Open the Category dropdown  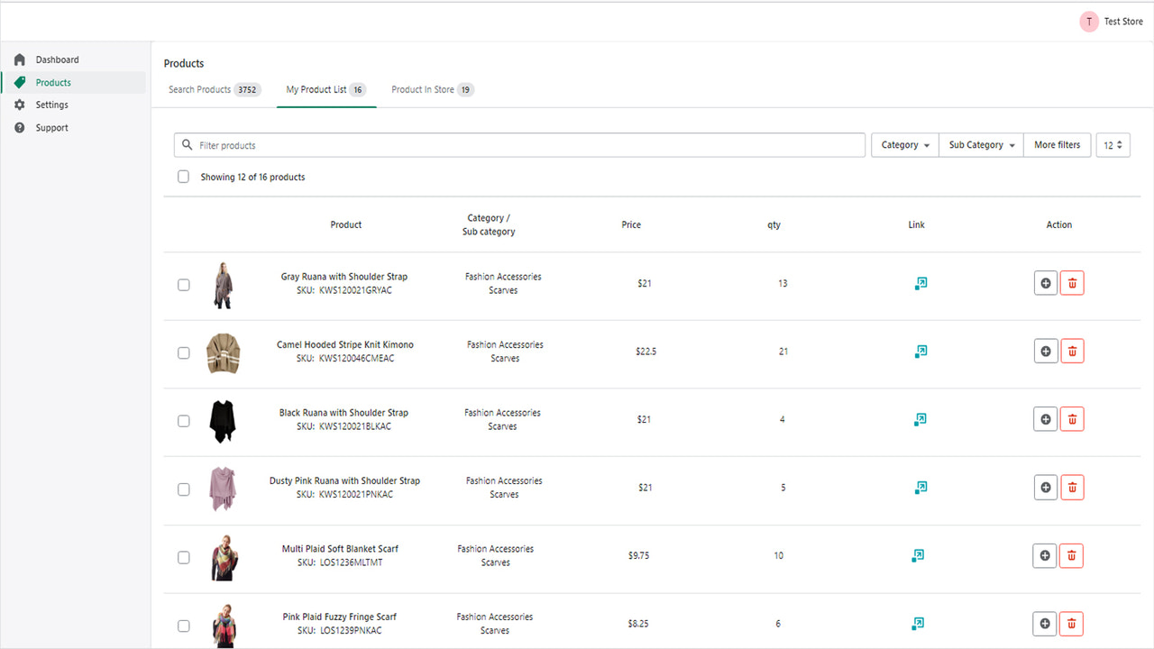pyautogui.click(x=904, y=144)
